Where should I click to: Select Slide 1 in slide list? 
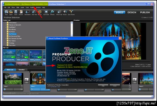13,82
